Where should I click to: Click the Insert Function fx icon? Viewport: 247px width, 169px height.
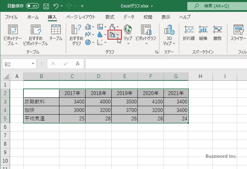pos(78,64)
